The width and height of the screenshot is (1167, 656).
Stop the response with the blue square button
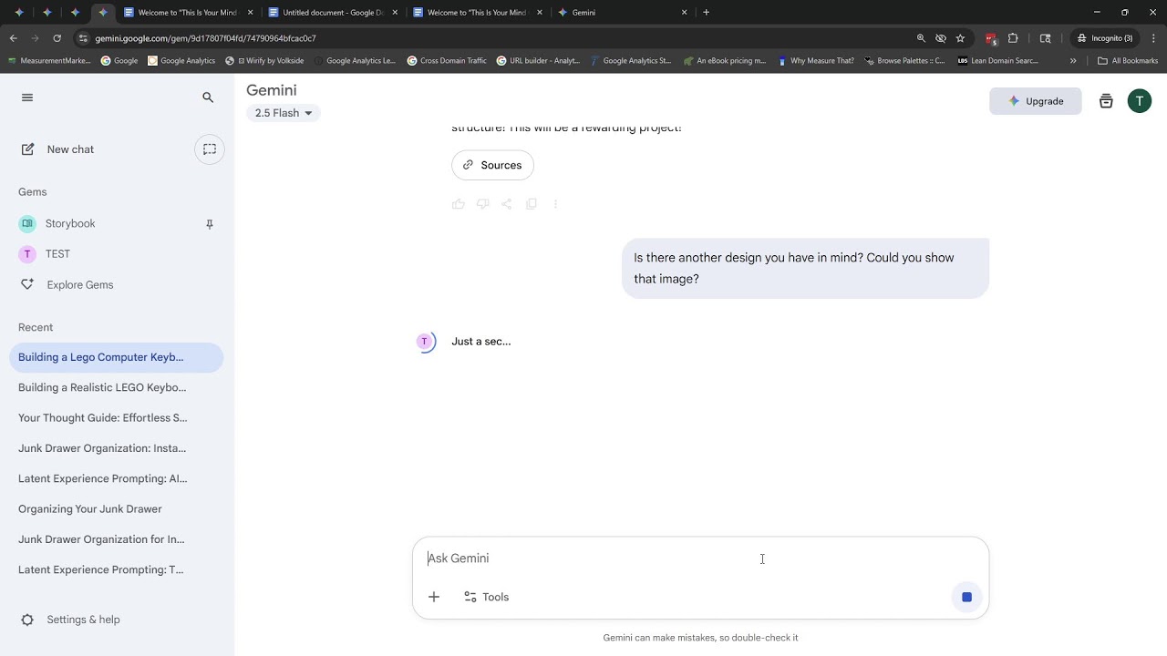[x=966, y=597]
